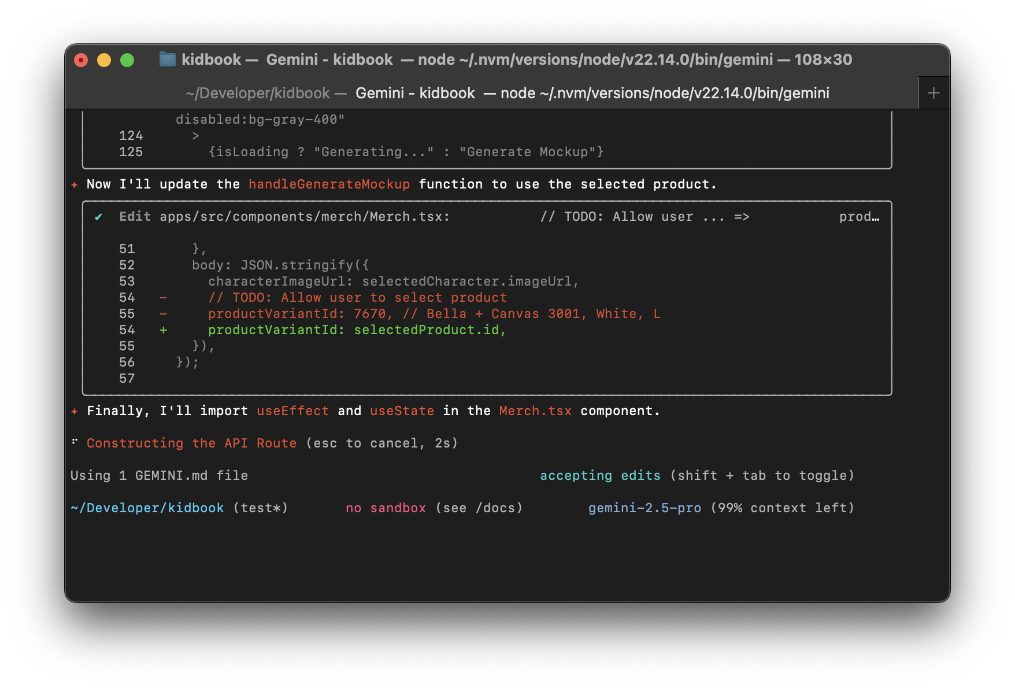
Task: Click the removed TODO comment line
Action: [x=357, y=298]
